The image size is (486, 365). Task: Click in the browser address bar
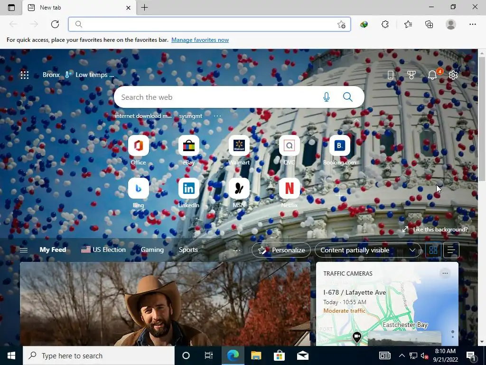tap(209, 24)
